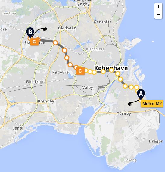The width and height of the screenshot is (165, 172).
Task: Click the København city label
Action: point(111,68)
